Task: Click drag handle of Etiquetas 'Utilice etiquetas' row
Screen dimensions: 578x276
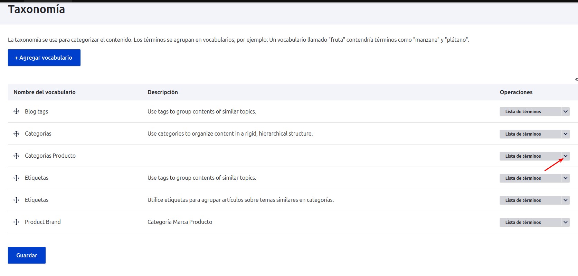Action: pyautogui.click(x=16, y=200)
